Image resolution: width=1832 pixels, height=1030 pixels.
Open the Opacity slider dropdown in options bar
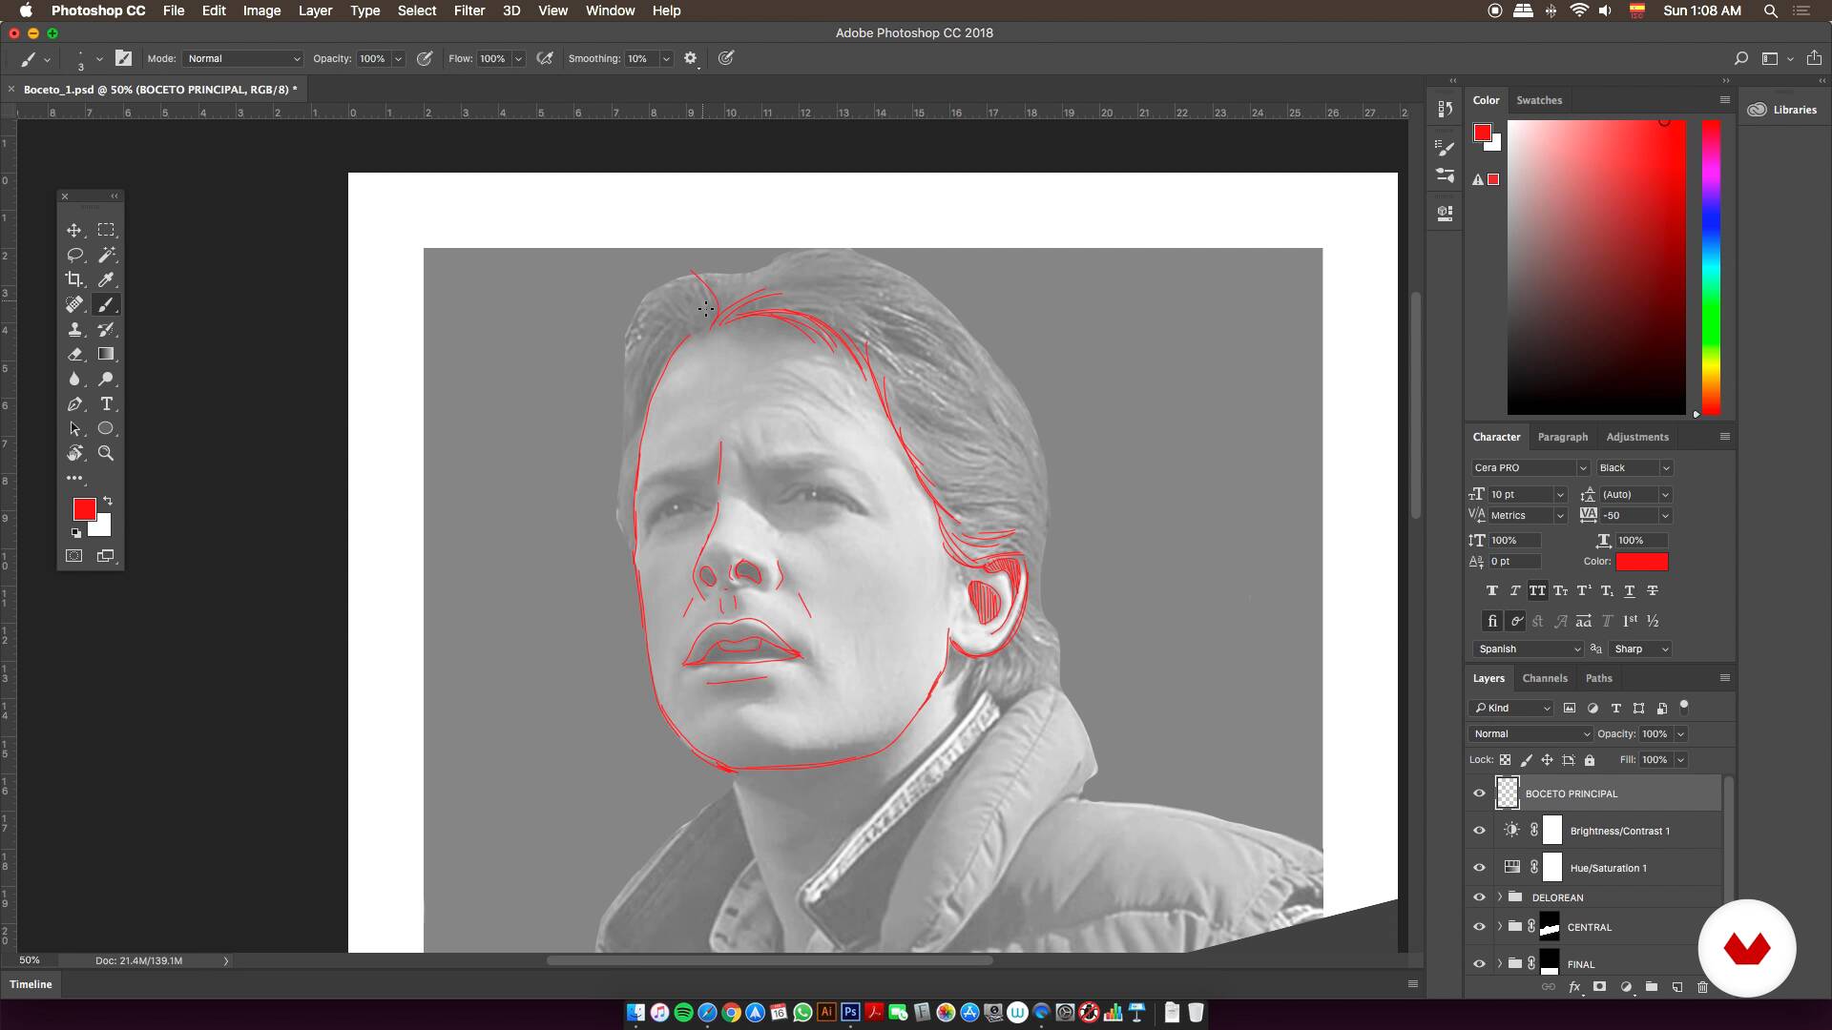[x=398, y=58]
